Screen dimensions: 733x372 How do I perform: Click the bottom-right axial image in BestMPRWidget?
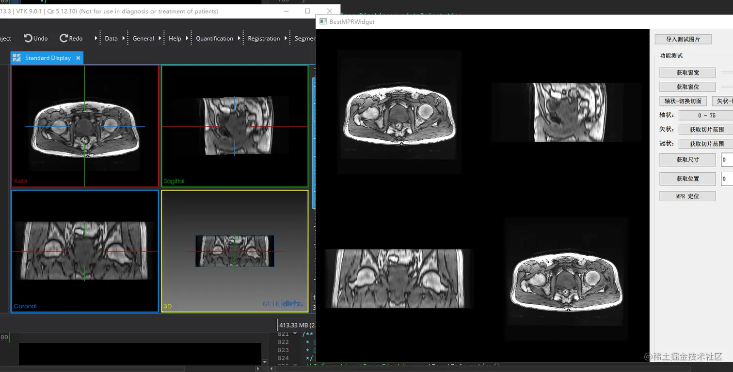(x=566, y=279)
